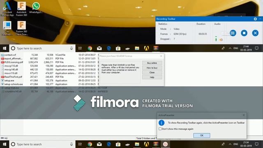
Task: Click the WinRAR icon on the 21:44 taskbar
Action: [156, 49]
